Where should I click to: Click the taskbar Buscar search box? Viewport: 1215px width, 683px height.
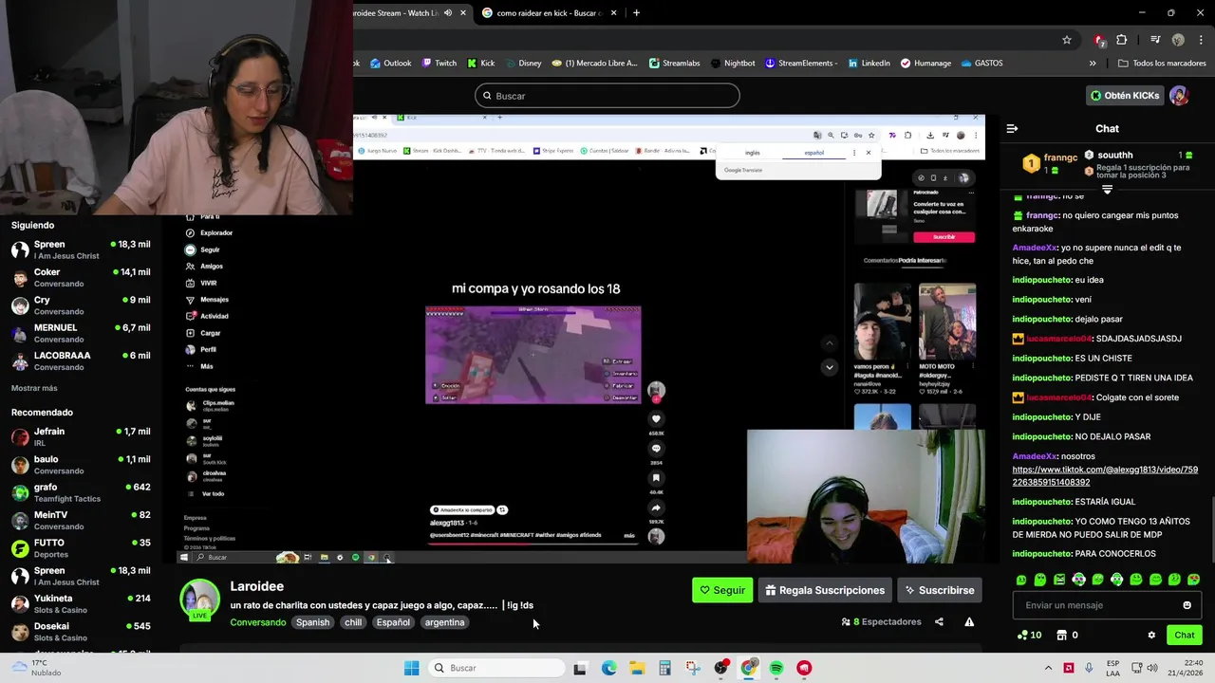(495, 668)
